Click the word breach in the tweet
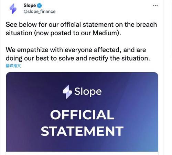This screenshot has height=155, width=172. [x=147, y=25]
